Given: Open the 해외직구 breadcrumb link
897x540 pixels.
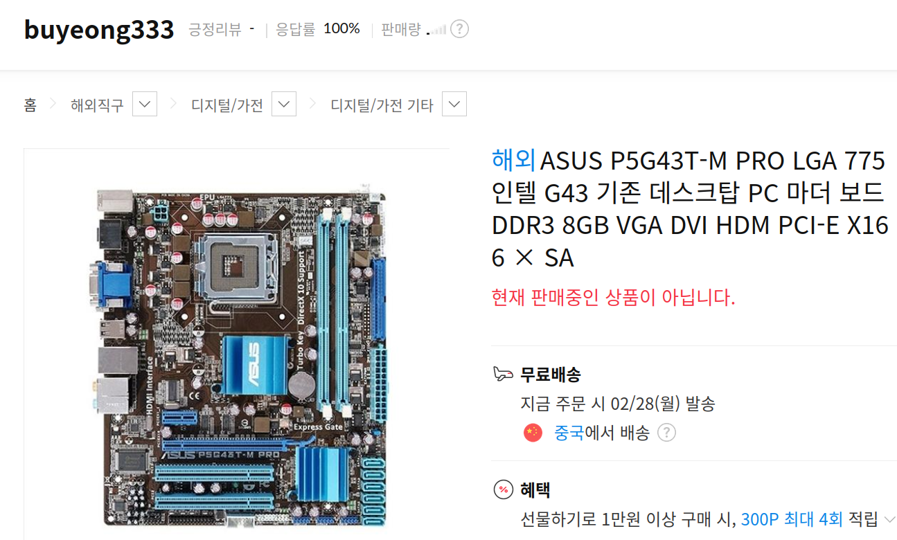Looking at the screenshot, I should pos(97,105).
